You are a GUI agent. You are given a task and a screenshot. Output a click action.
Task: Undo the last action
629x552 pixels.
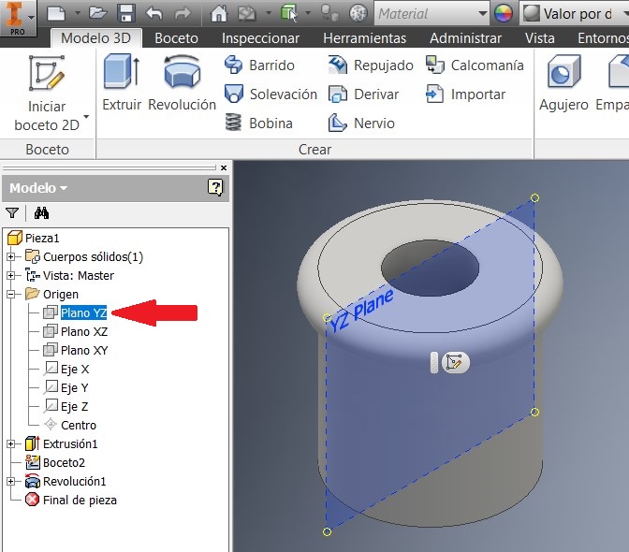pyautogui.click(x=154, y=14)
